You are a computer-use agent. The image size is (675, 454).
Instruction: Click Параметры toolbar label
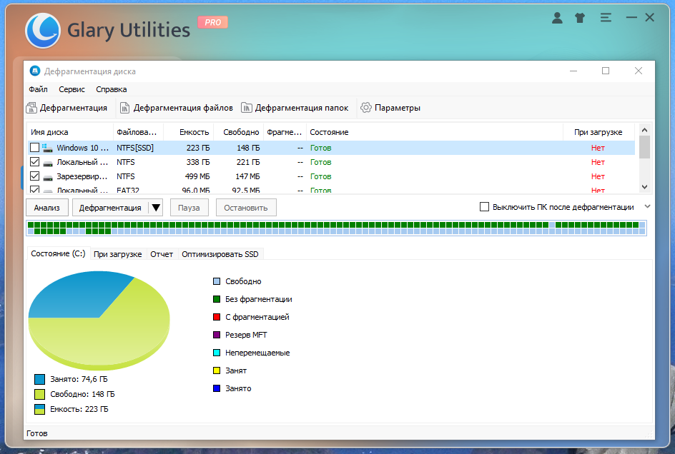(x=398, y=108)
